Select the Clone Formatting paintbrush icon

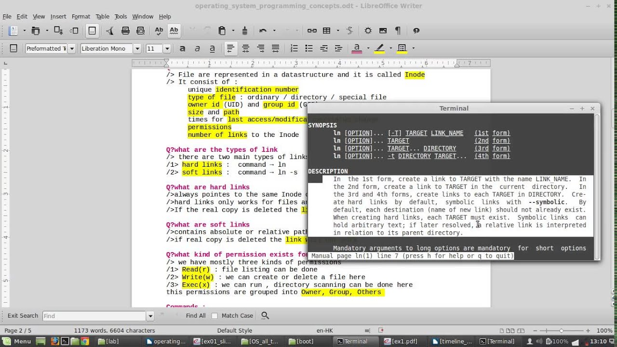point(244,31)
